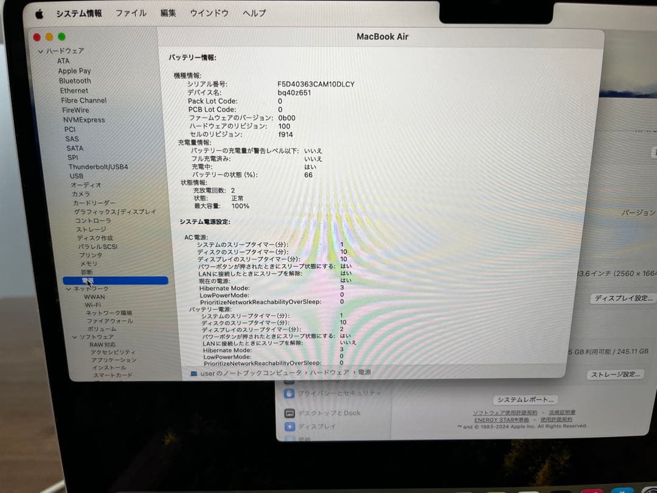The width and height of the screenshot is (657, 493).
Task: Collapse the ネットワーク section triangle
Action: pos(69,288)
